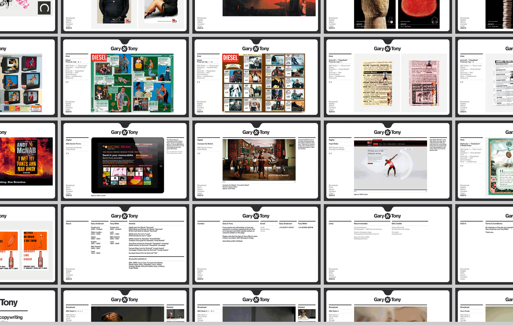Click Gary & Tony logo on Contact page card

tap(256, 216)
